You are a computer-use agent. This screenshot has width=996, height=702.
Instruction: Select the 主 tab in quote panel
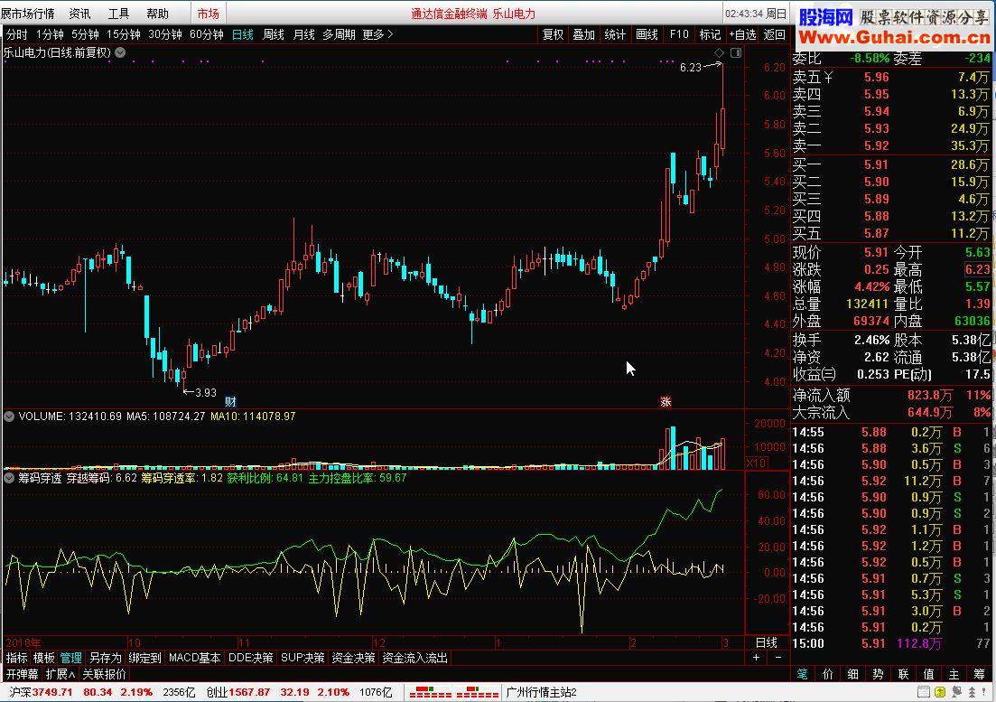954,673
